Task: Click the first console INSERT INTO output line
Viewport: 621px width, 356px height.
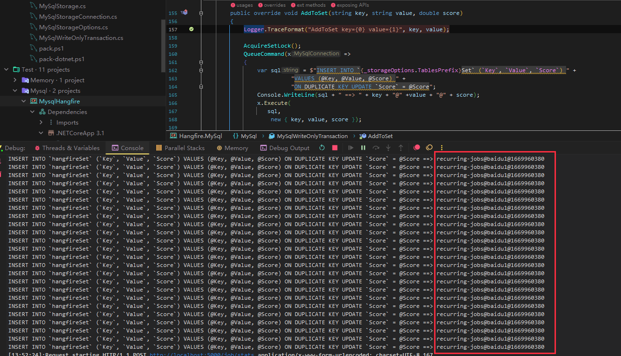Action: click(277, 159)
